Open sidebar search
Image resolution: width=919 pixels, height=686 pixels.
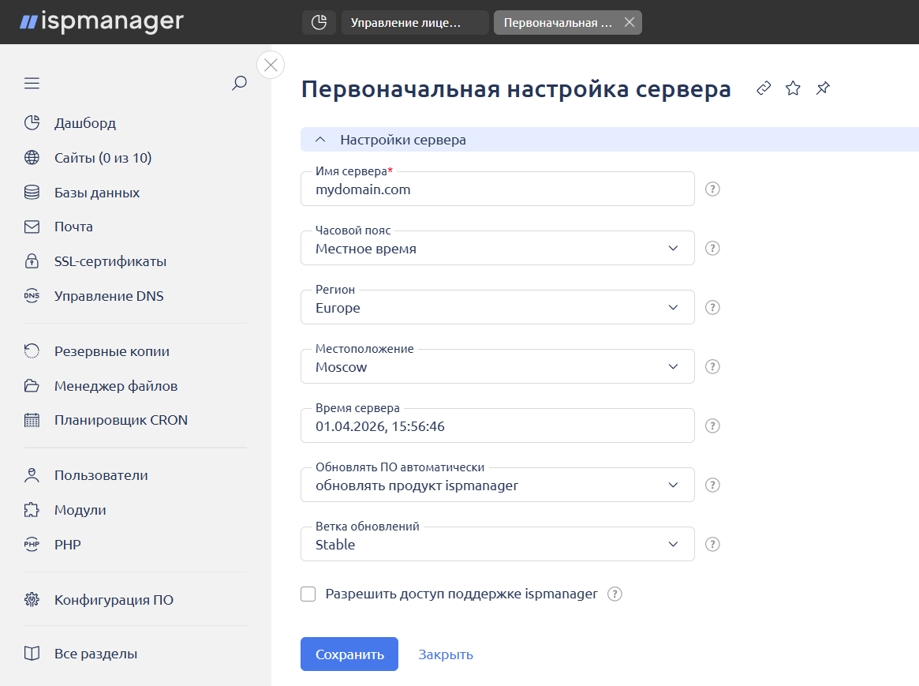(239, 82)
